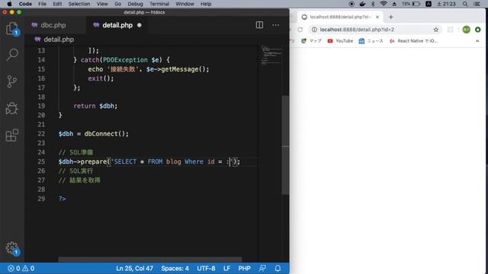Change language mode PHP in status bar
The width and height of the screenshot is (488, 274).
click(x=244, y=269)
